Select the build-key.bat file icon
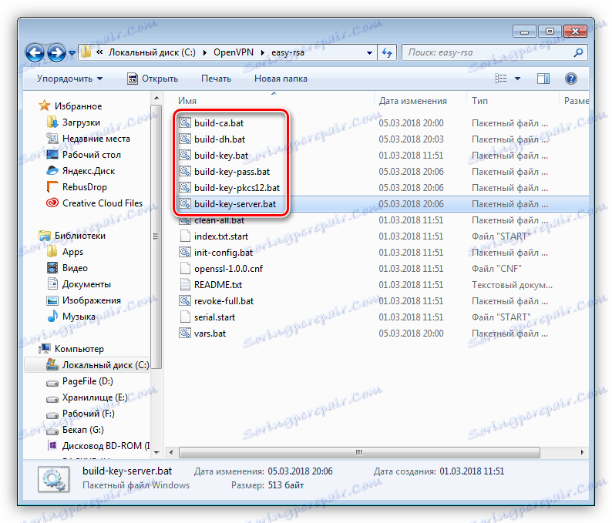Image resolution: width=612 pixels, height=523 pixels. (185, 156)
